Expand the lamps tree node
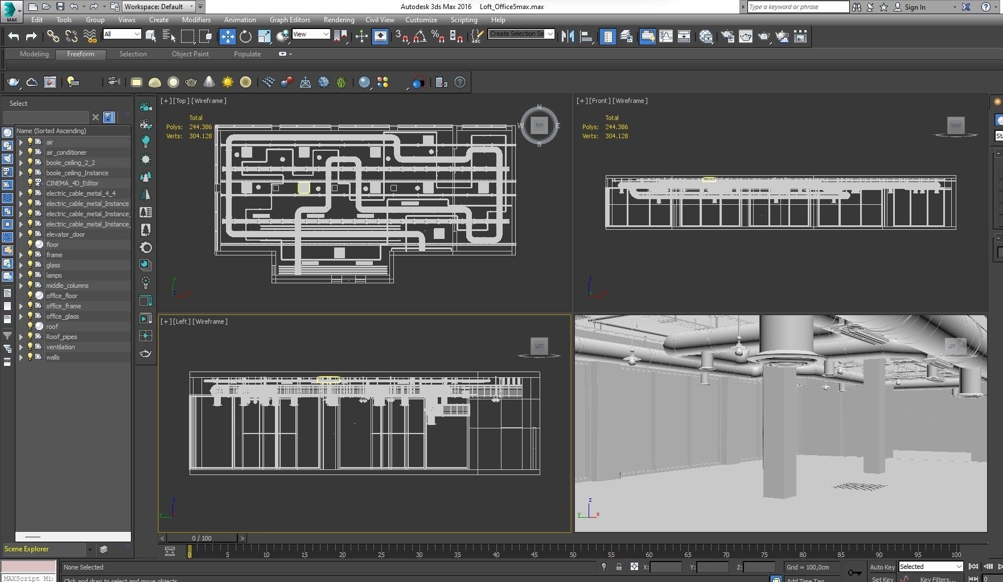This screenshot has height=582, width=1003. 21,275
